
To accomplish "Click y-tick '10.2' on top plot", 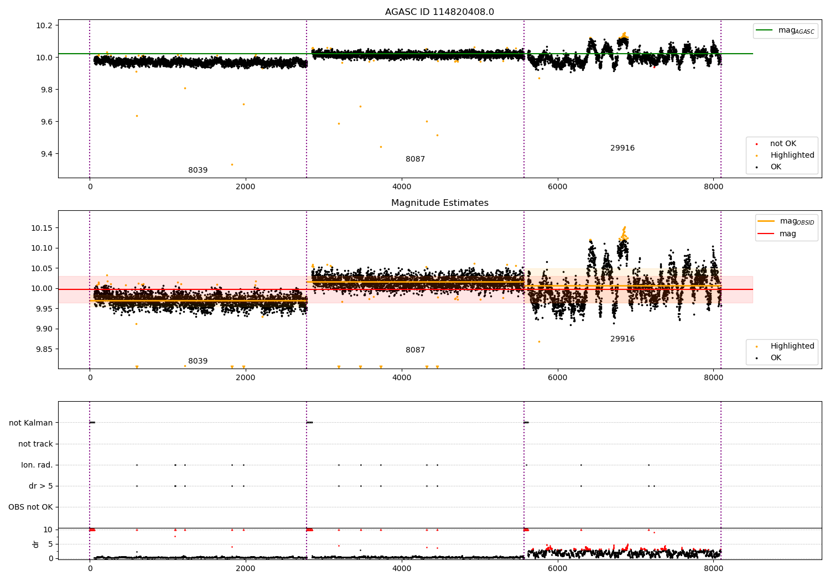I will pos(43,25).
